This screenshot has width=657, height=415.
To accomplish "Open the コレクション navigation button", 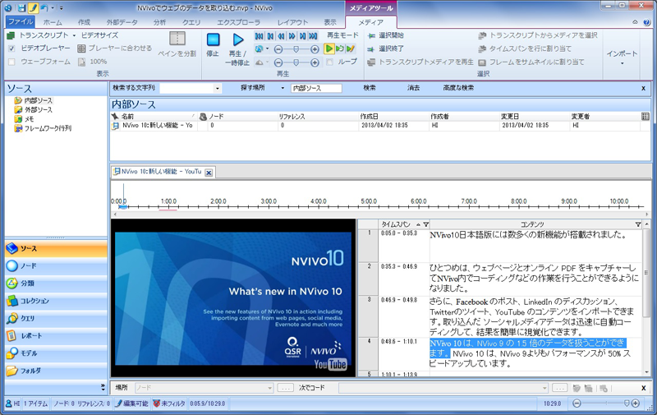I will pos(56,301).
